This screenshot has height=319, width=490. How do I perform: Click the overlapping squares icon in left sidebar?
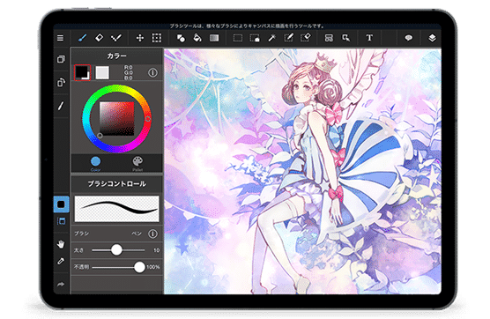click(x=61, y=59)
